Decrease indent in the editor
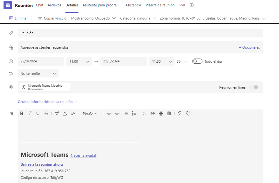Screen dimensions: 279x183 tap(109, 113)
